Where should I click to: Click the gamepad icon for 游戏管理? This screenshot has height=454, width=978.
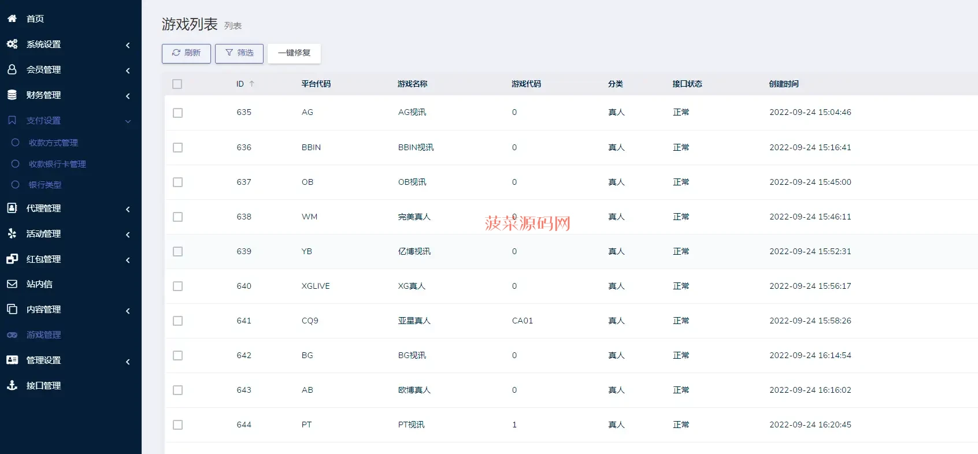[x=12, y=335]
